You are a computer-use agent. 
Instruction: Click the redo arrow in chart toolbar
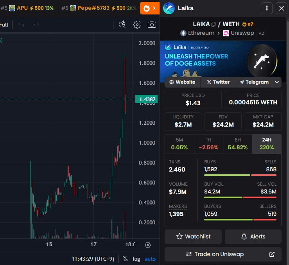coord(36,25)
